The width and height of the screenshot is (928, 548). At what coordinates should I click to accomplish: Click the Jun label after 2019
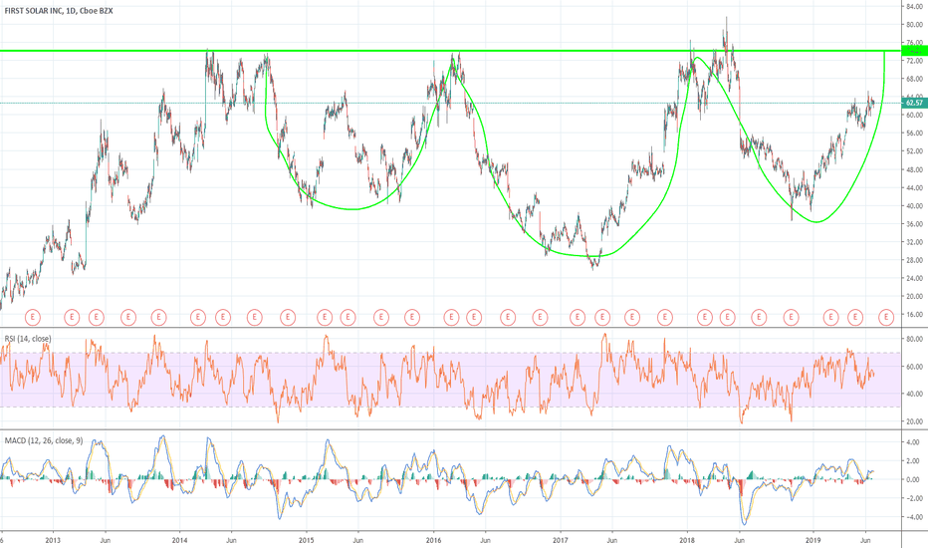click(865, 540)
